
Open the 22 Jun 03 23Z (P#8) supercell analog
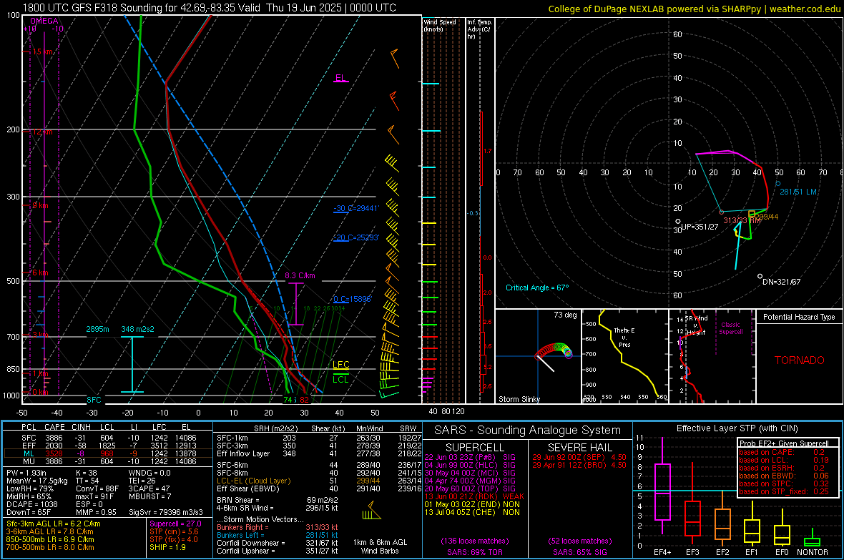pyautogui.click(x=470, y=457)
